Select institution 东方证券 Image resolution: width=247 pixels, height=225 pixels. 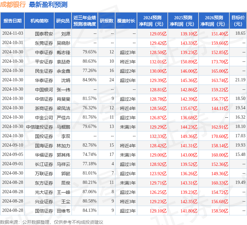(44, 183)
